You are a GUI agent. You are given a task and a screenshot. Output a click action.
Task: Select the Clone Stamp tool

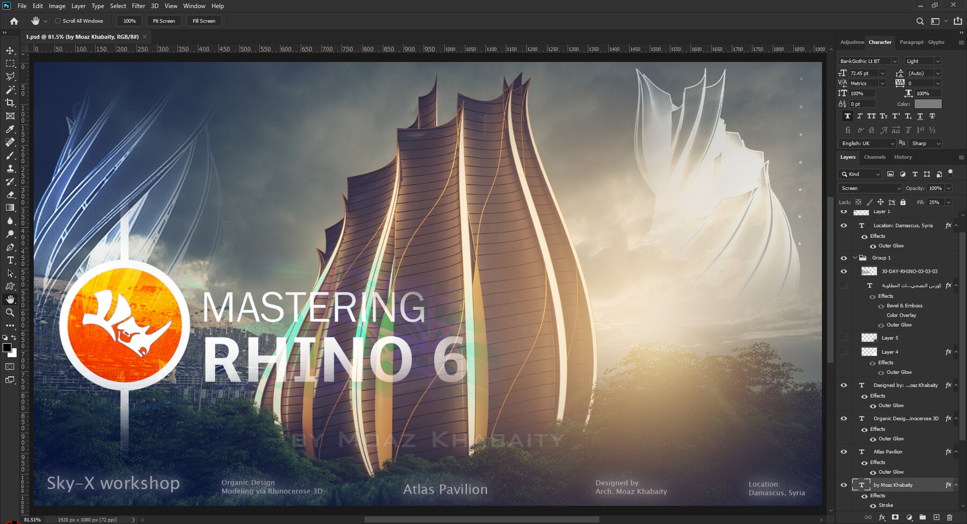point(10,168)
